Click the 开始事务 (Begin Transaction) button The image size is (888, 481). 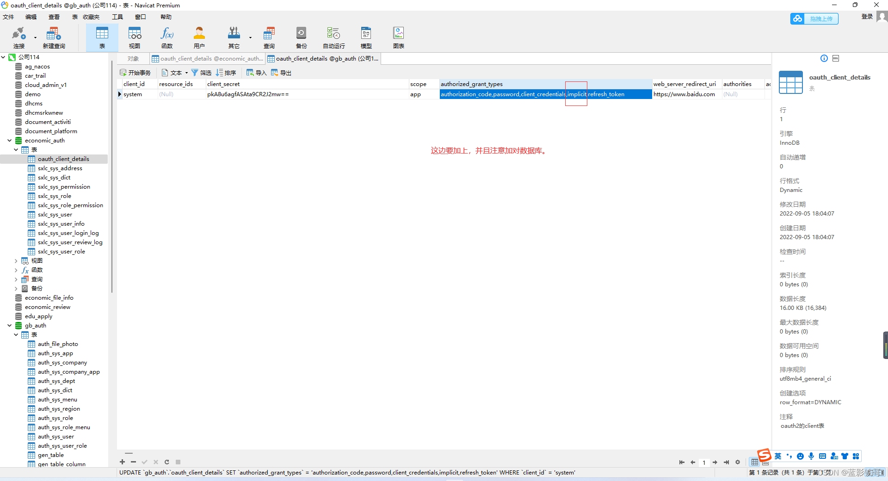(x=135, y=73)
